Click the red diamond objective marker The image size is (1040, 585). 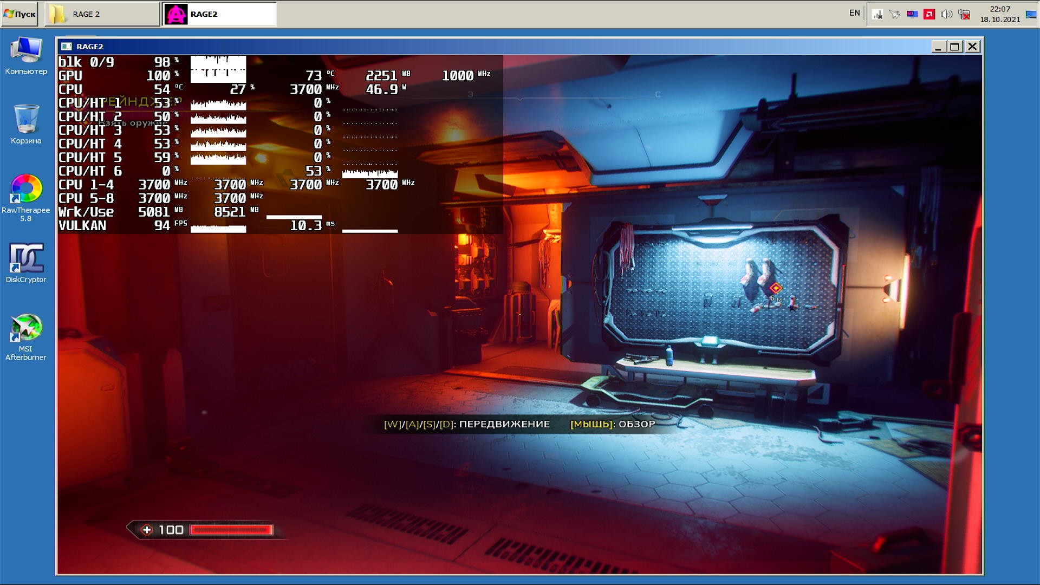[776, 288]
